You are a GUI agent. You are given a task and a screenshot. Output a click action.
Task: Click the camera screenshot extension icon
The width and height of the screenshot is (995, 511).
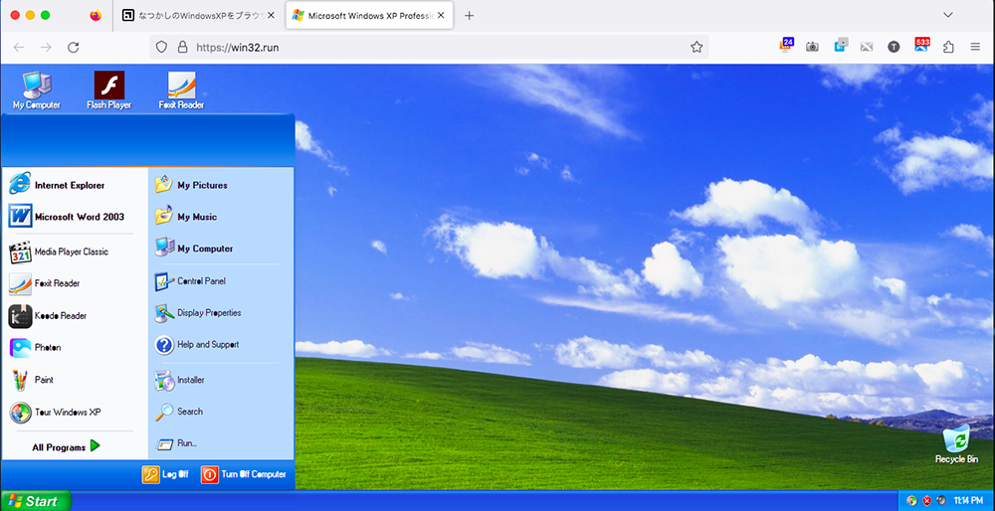[x=812, y=47]
